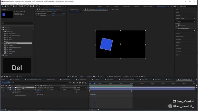Select the Brush tool
This screenshot has width=198, height=111.
[28, 6]
